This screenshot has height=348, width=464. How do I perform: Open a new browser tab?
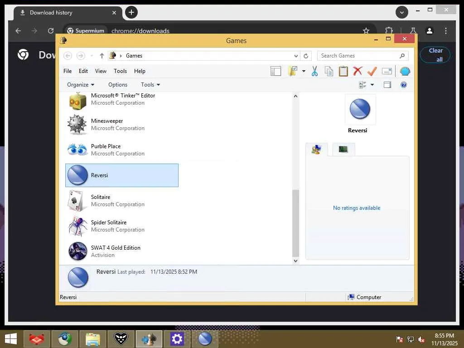(131, 12)
